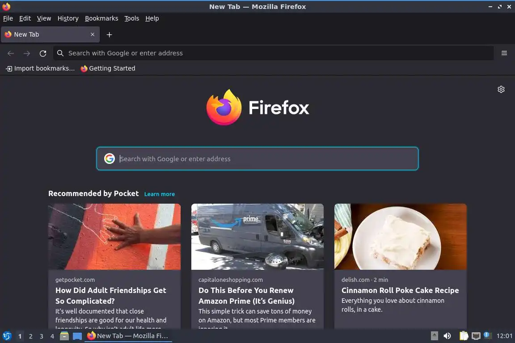Open the update notification tray icon
This screenshot has width=515, height=343.
(x=487, y=335)
